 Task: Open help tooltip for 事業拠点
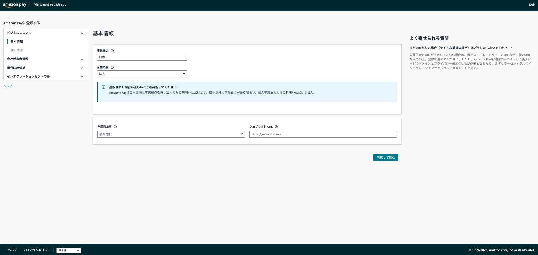(112, 50)
